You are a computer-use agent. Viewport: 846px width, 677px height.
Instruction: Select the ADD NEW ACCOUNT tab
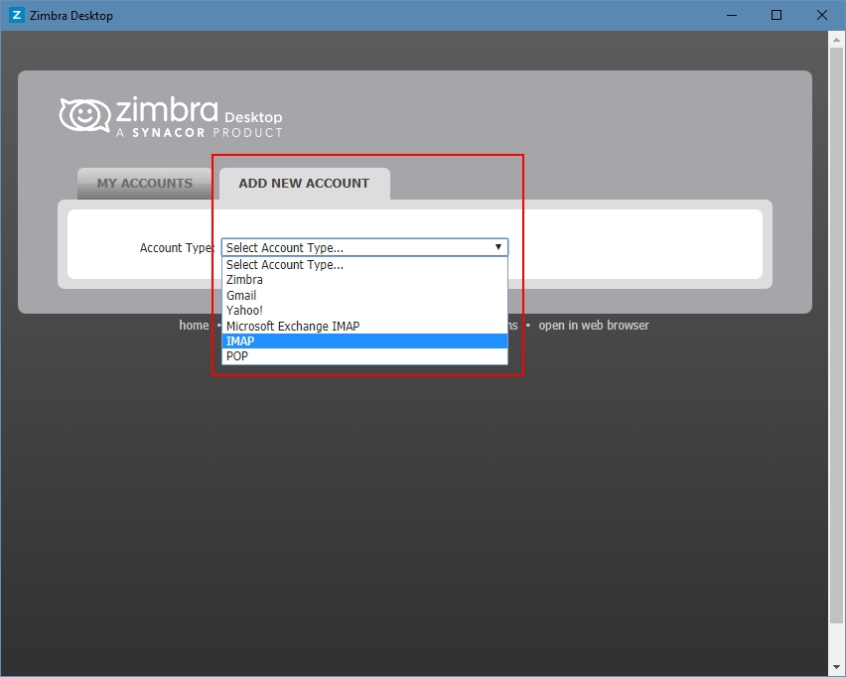(305, 183)
